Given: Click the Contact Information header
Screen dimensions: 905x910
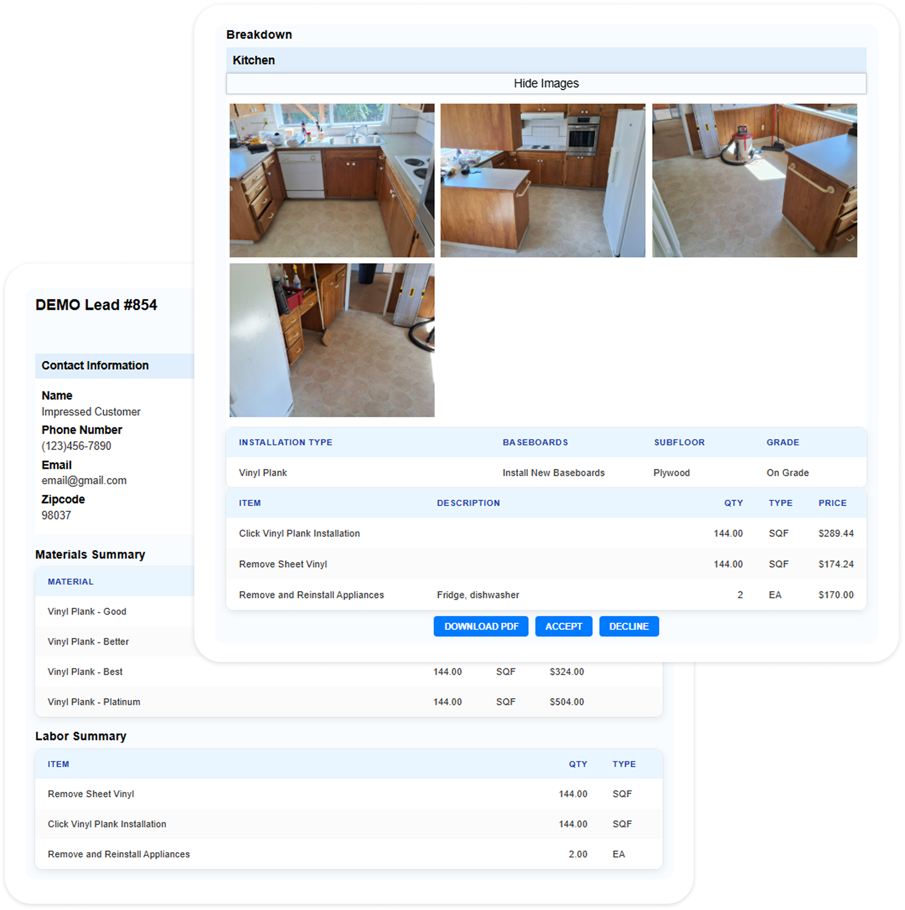Looking at the screenshot, I should 96,365.
